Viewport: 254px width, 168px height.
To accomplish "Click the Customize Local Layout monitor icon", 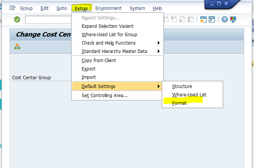I will (x=233, y=19).
